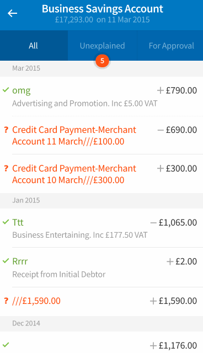This screenshot has height=353, width=203.
Task: Click green checkmark beside £1,176.00 entry
Action: (6, 345)
